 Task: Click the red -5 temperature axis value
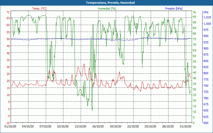(x=9, y=116)
